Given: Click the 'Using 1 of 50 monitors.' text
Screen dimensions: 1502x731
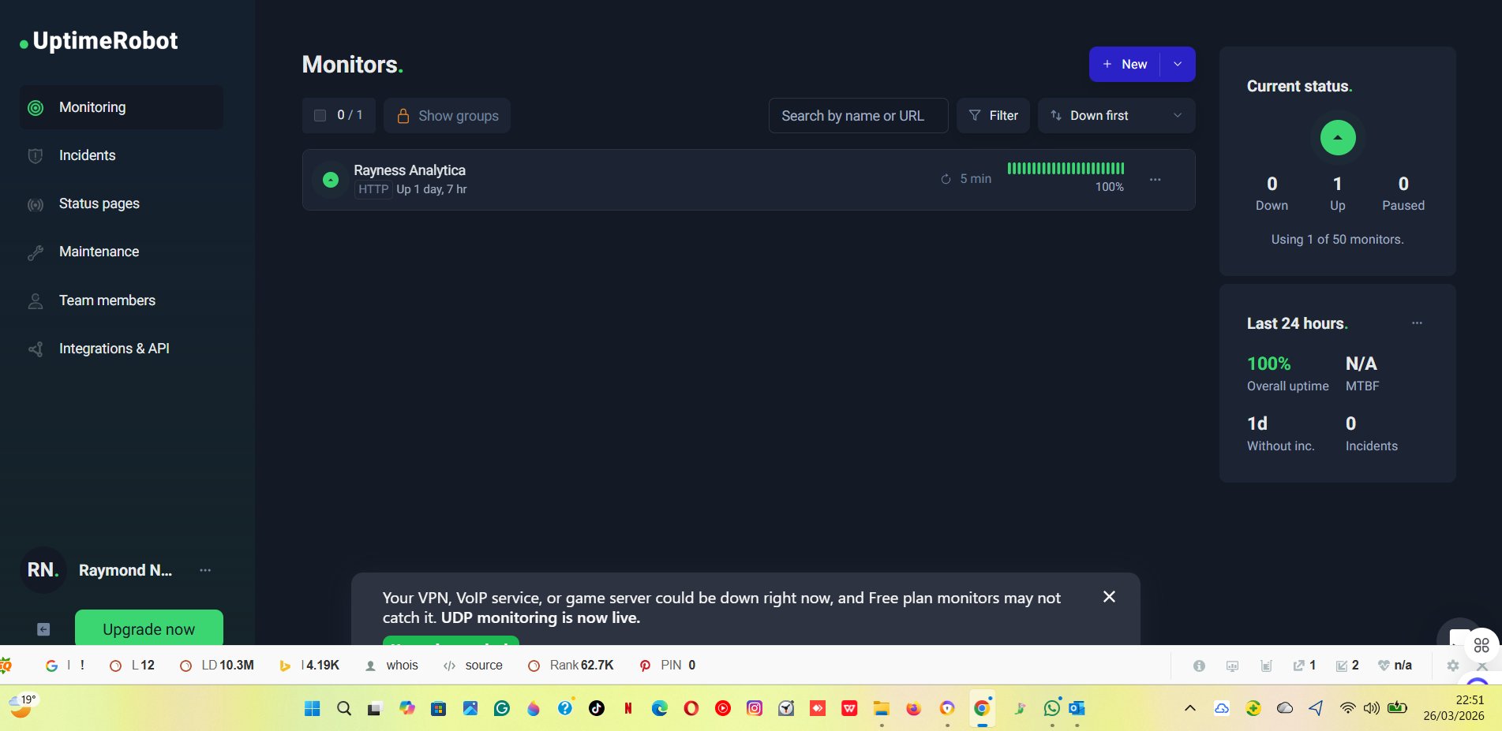Looking at the screenshot, I should (x=1337, y=239).
